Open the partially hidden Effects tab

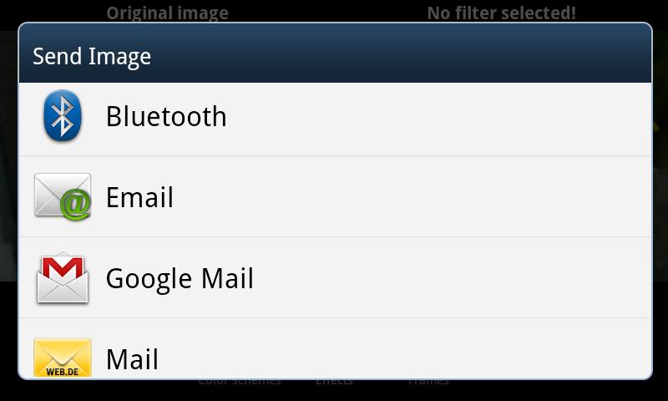335,382
